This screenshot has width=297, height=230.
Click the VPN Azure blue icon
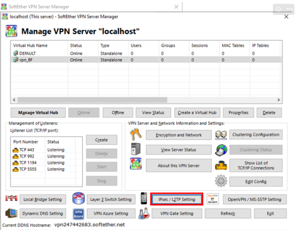[78, 213]
